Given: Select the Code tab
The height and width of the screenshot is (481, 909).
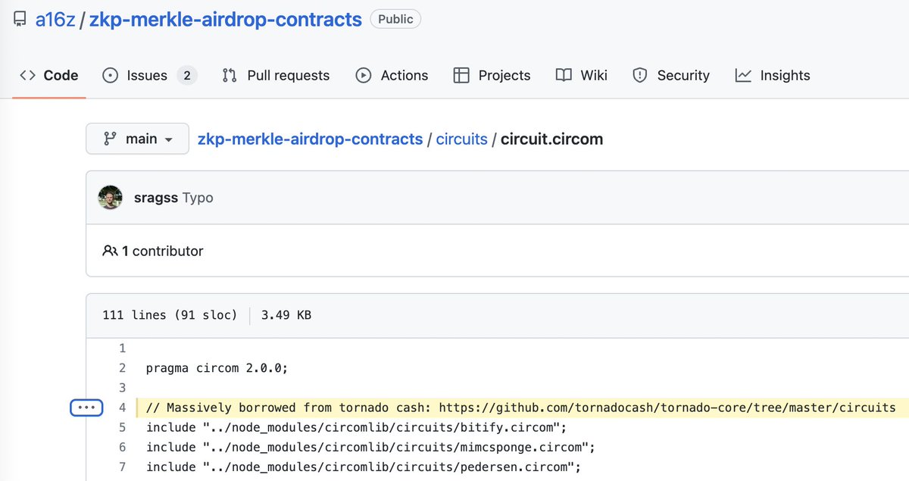Looking at the screenshot, I should coord(49,75).
